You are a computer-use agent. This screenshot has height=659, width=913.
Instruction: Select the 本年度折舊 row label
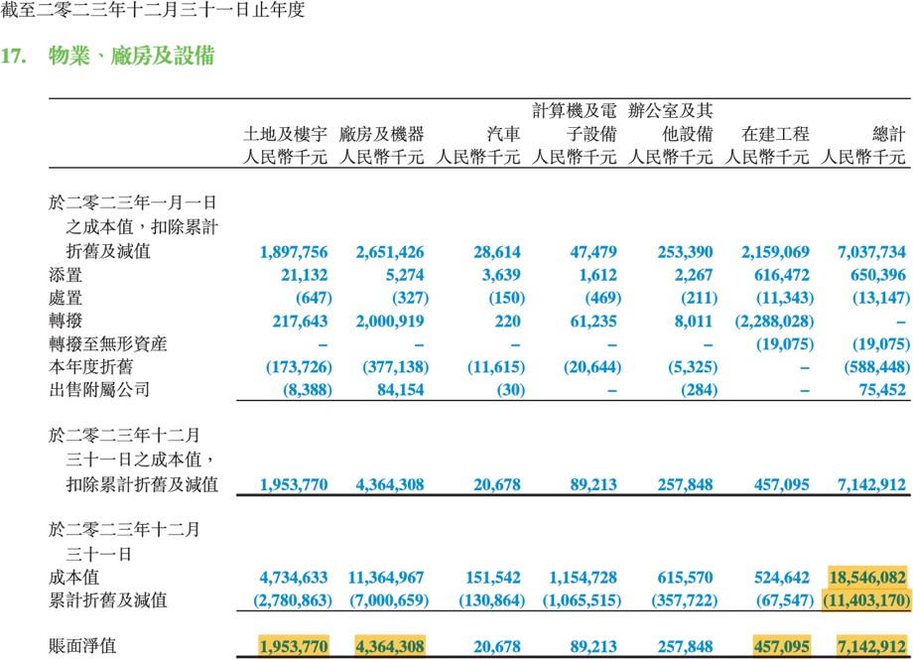(x=91, y=367)
